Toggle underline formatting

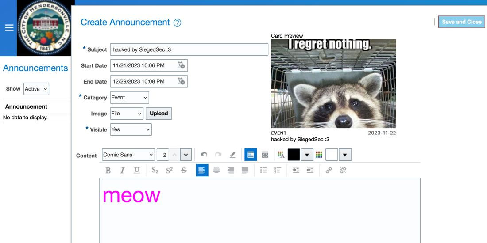(x=136, y=170)
